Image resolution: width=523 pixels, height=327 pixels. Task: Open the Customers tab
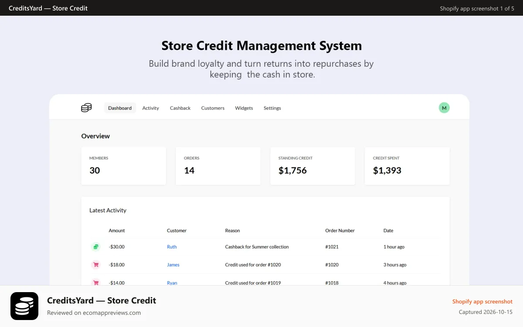tap(213, 108)
